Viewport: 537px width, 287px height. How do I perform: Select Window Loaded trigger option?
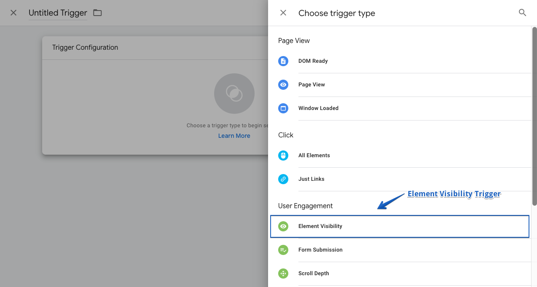click(x=318, y=108)
